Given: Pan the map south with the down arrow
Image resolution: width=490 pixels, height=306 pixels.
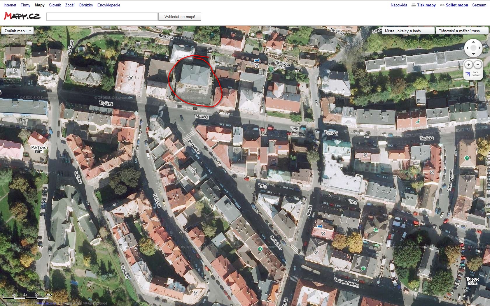Looking at the screenshot, I should [x=473, y=54].
